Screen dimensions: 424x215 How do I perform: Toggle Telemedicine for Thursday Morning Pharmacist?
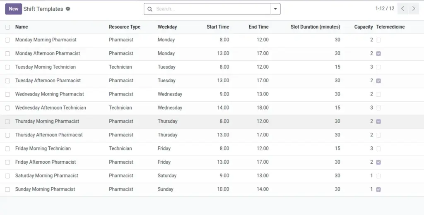tap(378, 122)
